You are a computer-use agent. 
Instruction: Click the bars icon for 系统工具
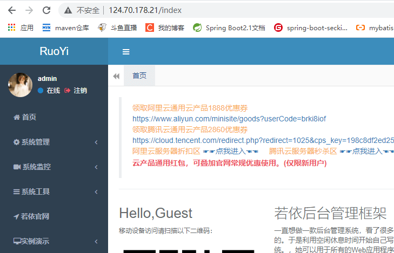click(16, 192)
